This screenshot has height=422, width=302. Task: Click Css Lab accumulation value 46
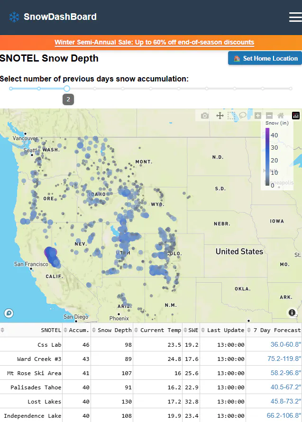[x=86, y=345]
